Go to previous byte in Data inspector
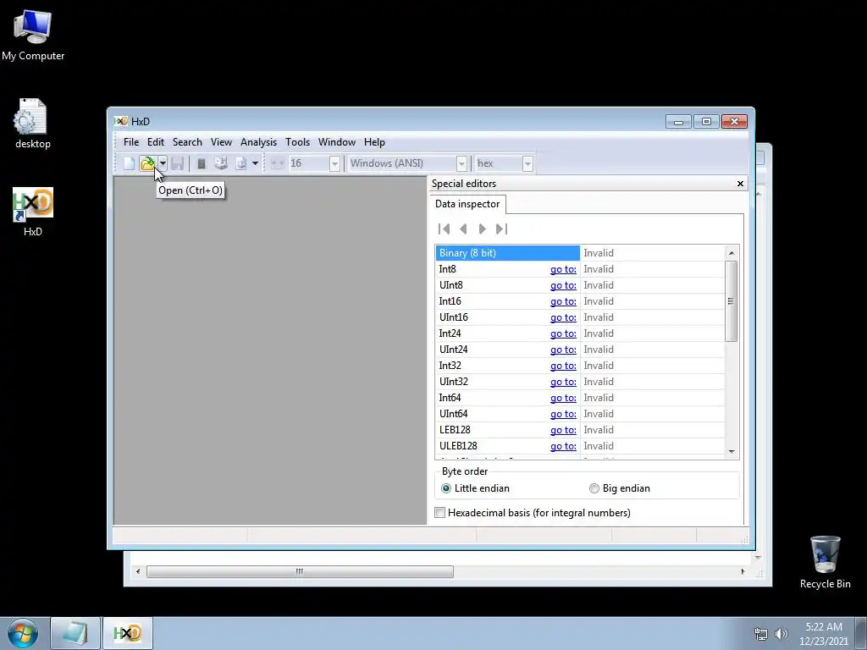 pos(463,229)
